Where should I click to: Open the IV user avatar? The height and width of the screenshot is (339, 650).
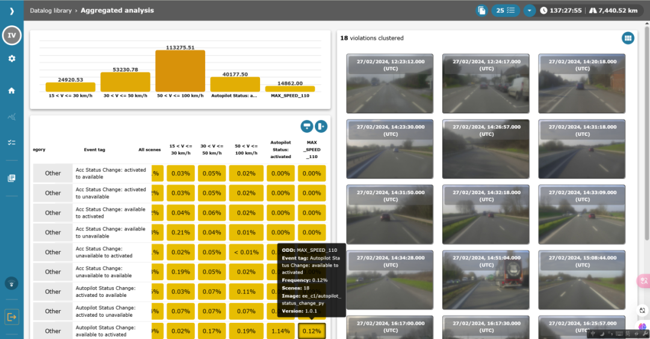(x=11, y=35)
